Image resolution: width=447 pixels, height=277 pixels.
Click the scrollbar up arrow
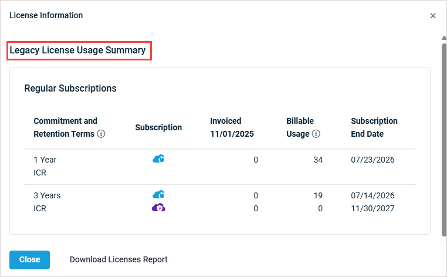[x=443, y=38]
